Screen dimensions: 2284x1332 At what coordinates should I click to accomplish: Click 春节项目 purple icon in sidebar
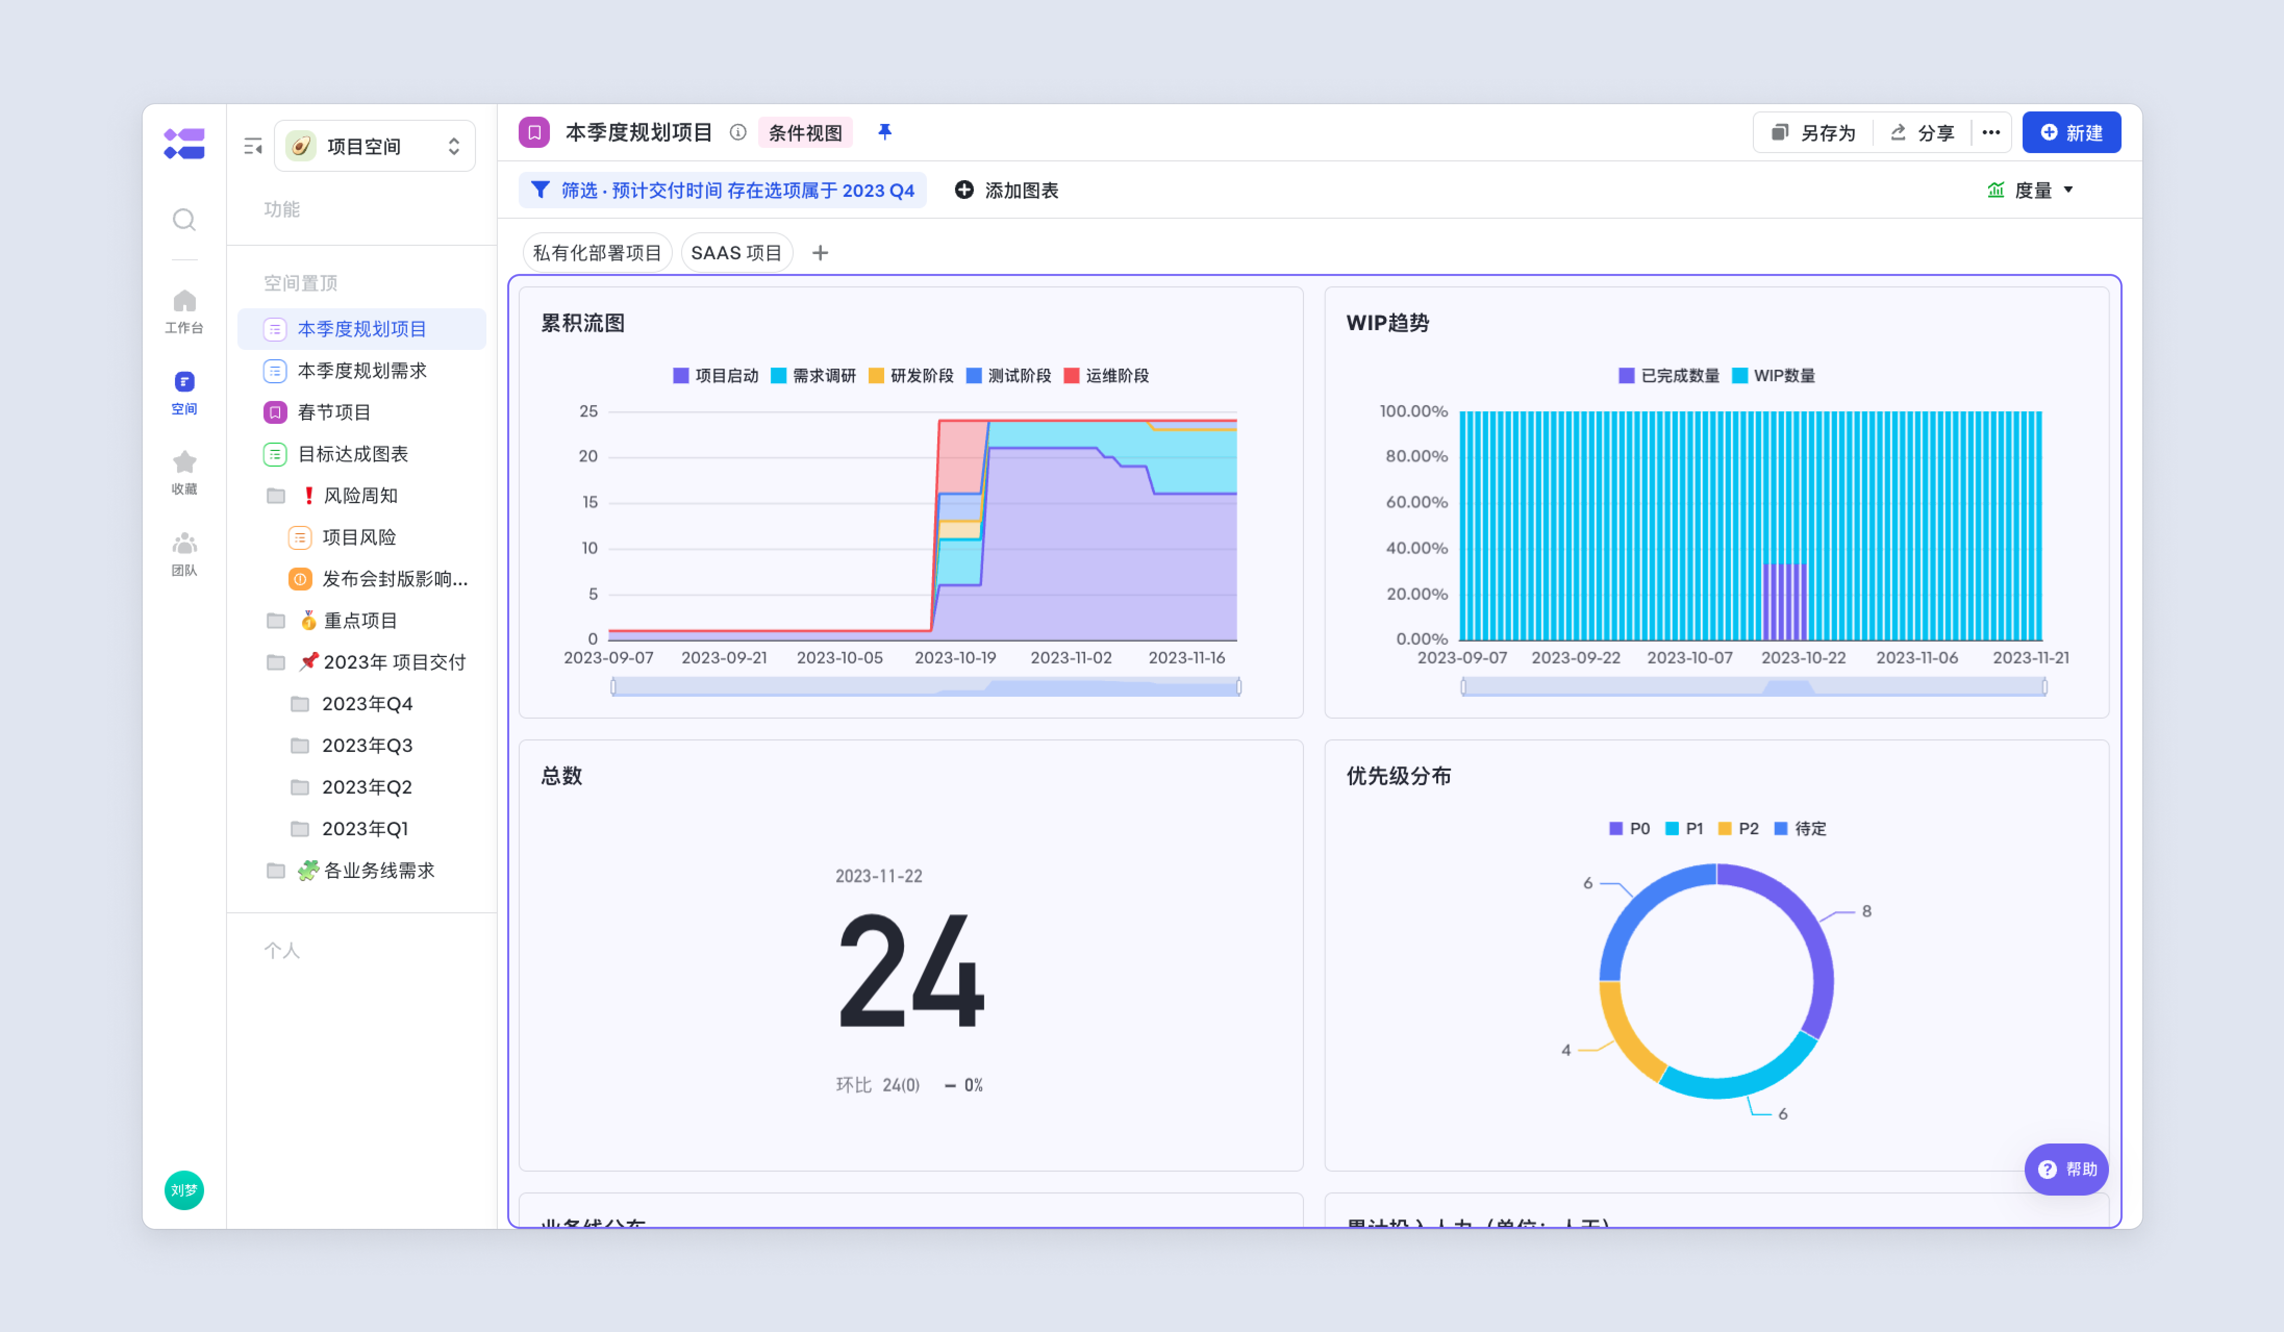(x=274, y=412)
